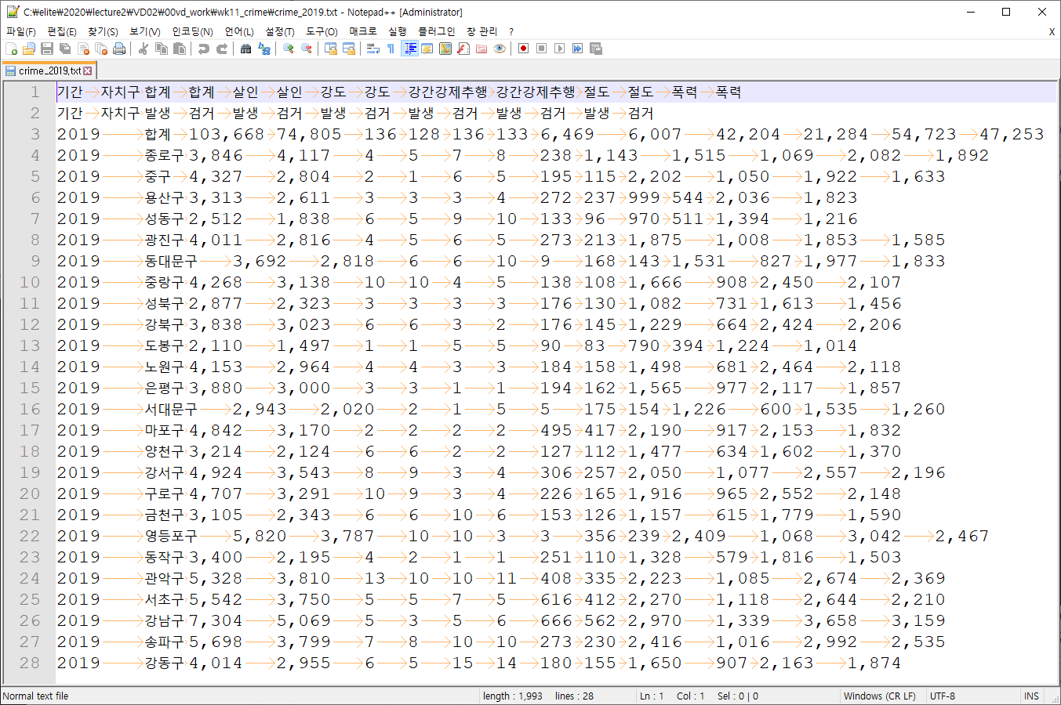
Task: Toggle synchronize vertical scrolling
Action: pyautogui.click(x=331, y=49)
